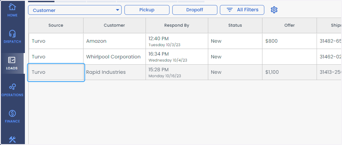This screenshot has width=342, height=145.
Task: Click the 12:40 PM respond-by time
Action: [x=158, y=38]
